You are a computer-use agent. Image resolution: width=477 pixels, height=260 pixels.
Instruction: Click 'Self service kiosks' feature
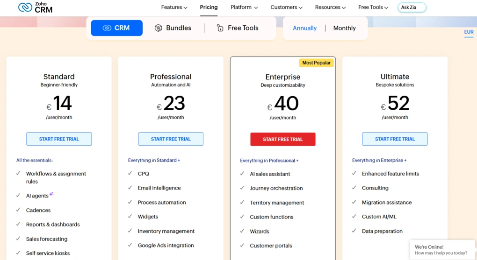[x=48, y=253]
